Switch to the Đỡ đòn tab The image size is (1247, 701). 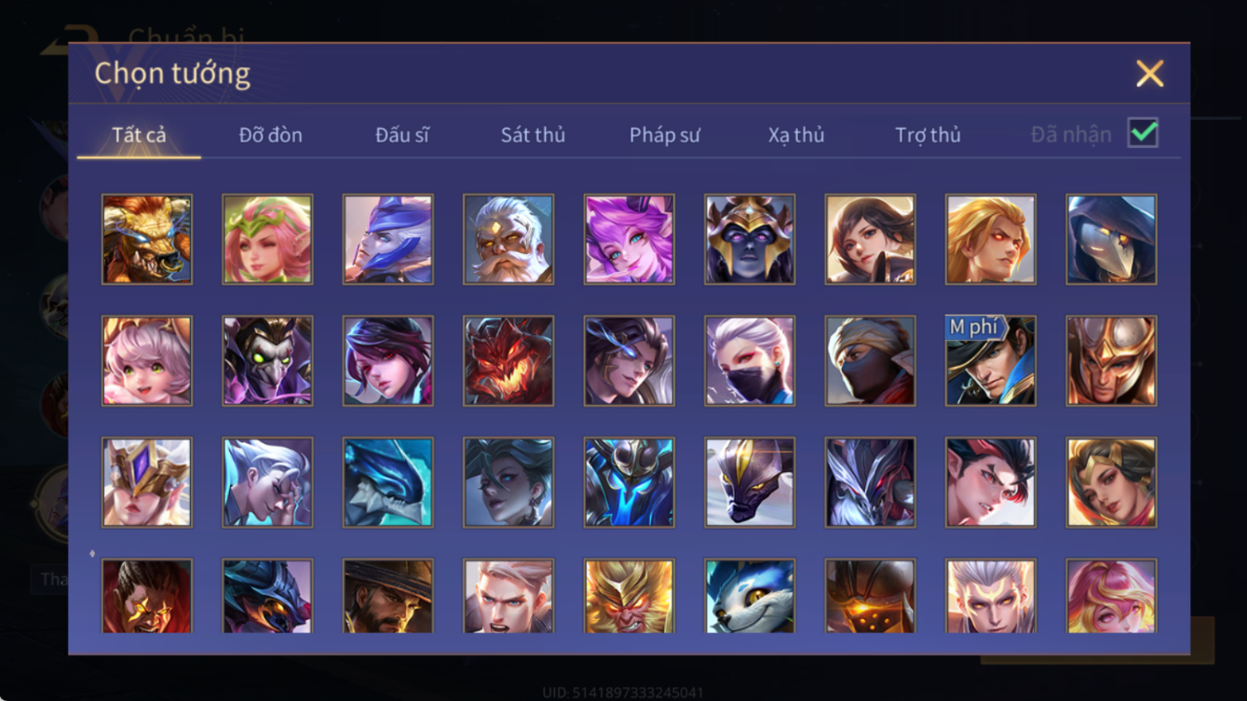click(x=271, y=135)
